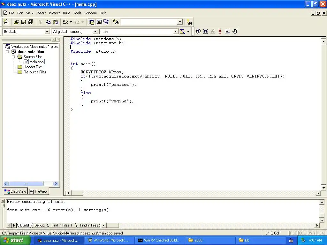Viewport: 327px width, 245px height.
Task: Click in the Find text input field
Action: tap(149, 22)
